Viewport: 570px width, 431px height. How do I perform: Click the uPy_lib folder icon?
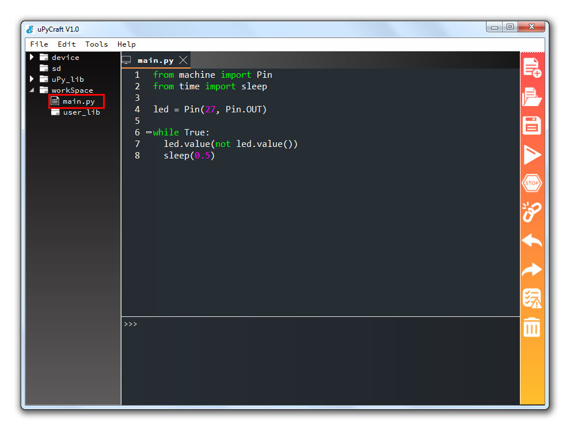pyautogui.click(x=44, y=79)
